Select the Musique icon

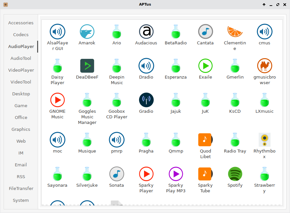point(87,140)
